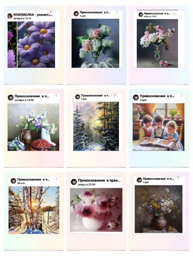193x257 pixels.
Task: Open the children reading a book painting
Action: (159, 127)
